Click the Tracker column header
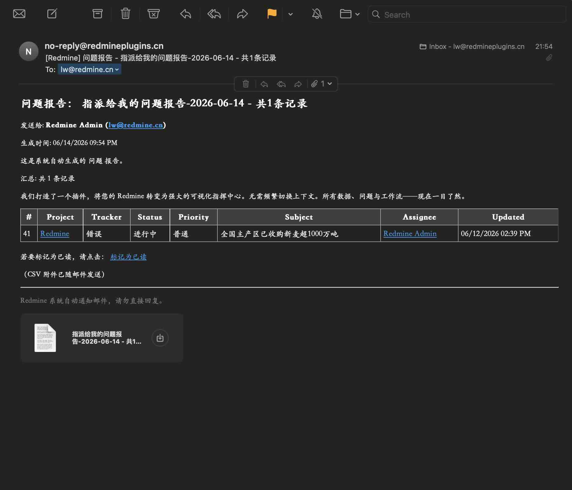This screenshot has width=572, height=490. pyautogui.click(x=107, y=217)
